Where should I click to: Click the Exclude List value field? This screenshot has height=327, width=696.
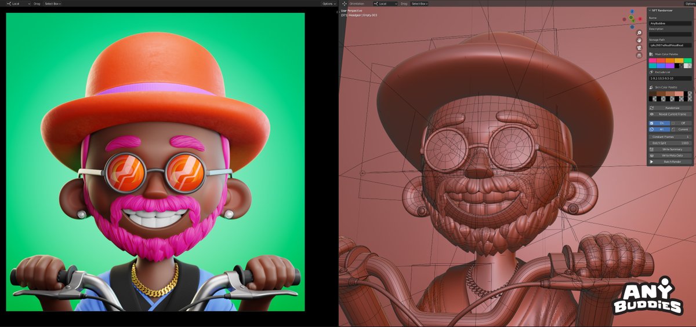pos(670,78)
